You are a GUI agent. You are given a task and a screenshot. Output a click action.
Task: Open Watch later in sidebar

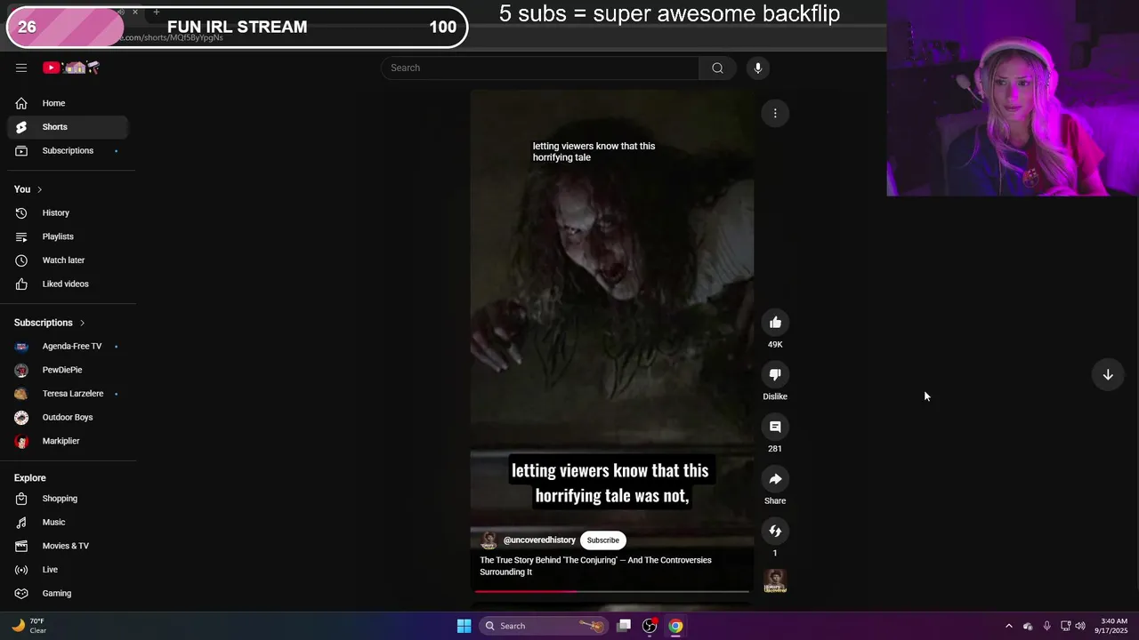(68, 260)
